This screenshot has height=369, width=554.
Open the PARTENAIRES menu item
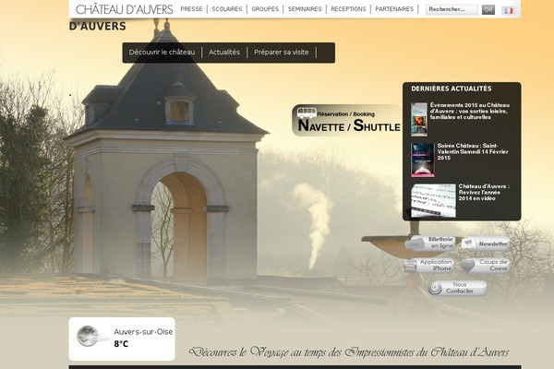coord(394,9)
